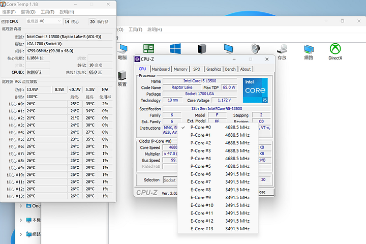The width and height of the screenshot is (366, 244).
Task: Click the dark computer tower icon
Action: [x=202, y=49]
